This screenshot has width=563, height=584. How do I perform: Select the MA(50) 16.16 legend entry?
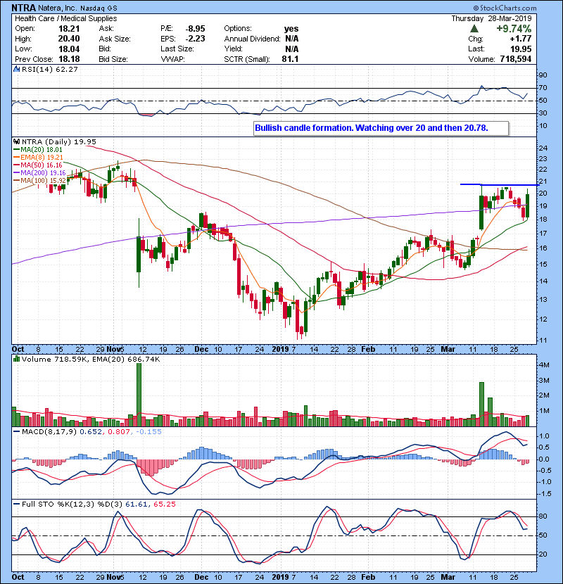38,165
